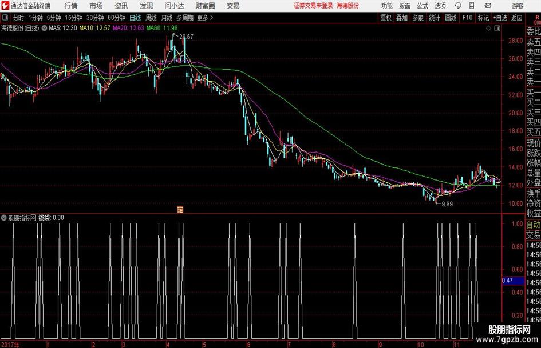Screen dimensions: 541x348
Task: Open the 行情 menu
Action: [71, 6]
